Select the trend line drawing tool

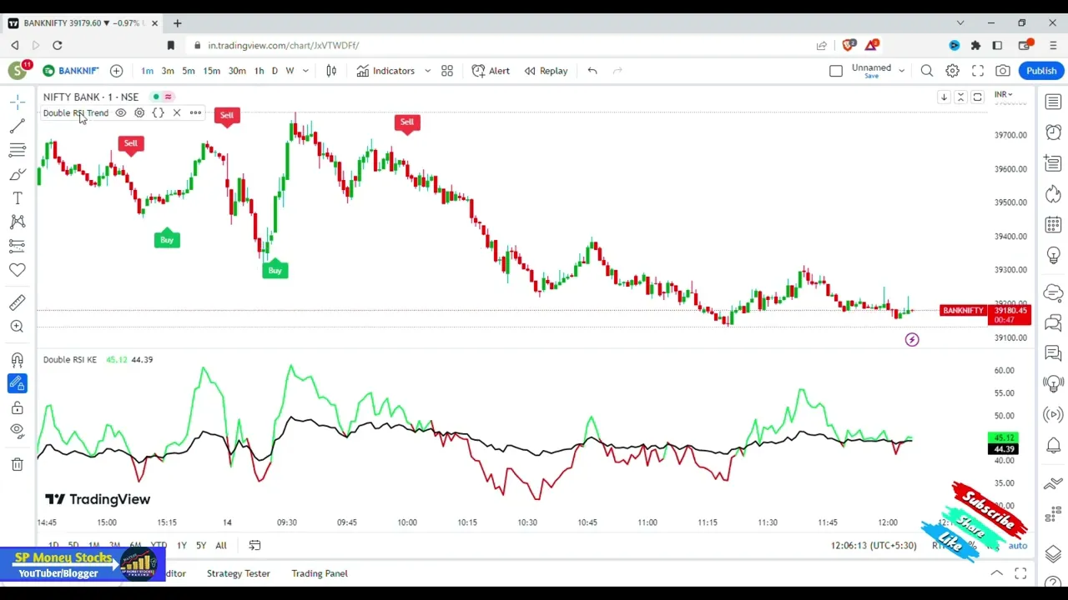pos(17,126)
